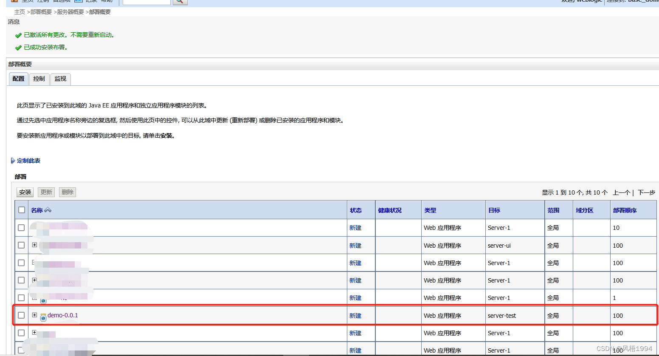Click 全局 in the server-test row
Image resolution: width=659 pixels, height=356 pixels.
click(x=553, y=316)
